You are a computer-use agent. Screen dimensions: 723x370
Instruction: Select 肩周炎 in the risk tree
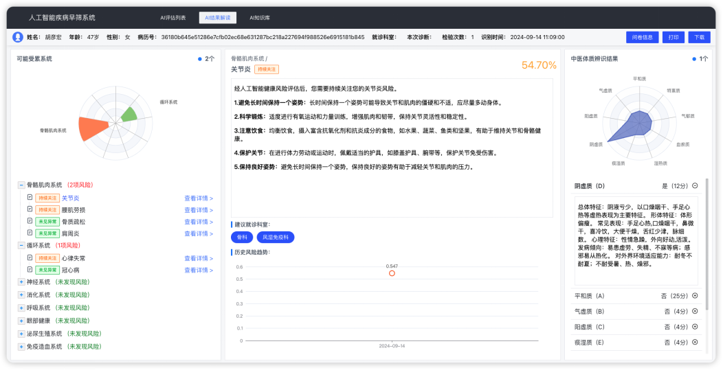(71, 233)
